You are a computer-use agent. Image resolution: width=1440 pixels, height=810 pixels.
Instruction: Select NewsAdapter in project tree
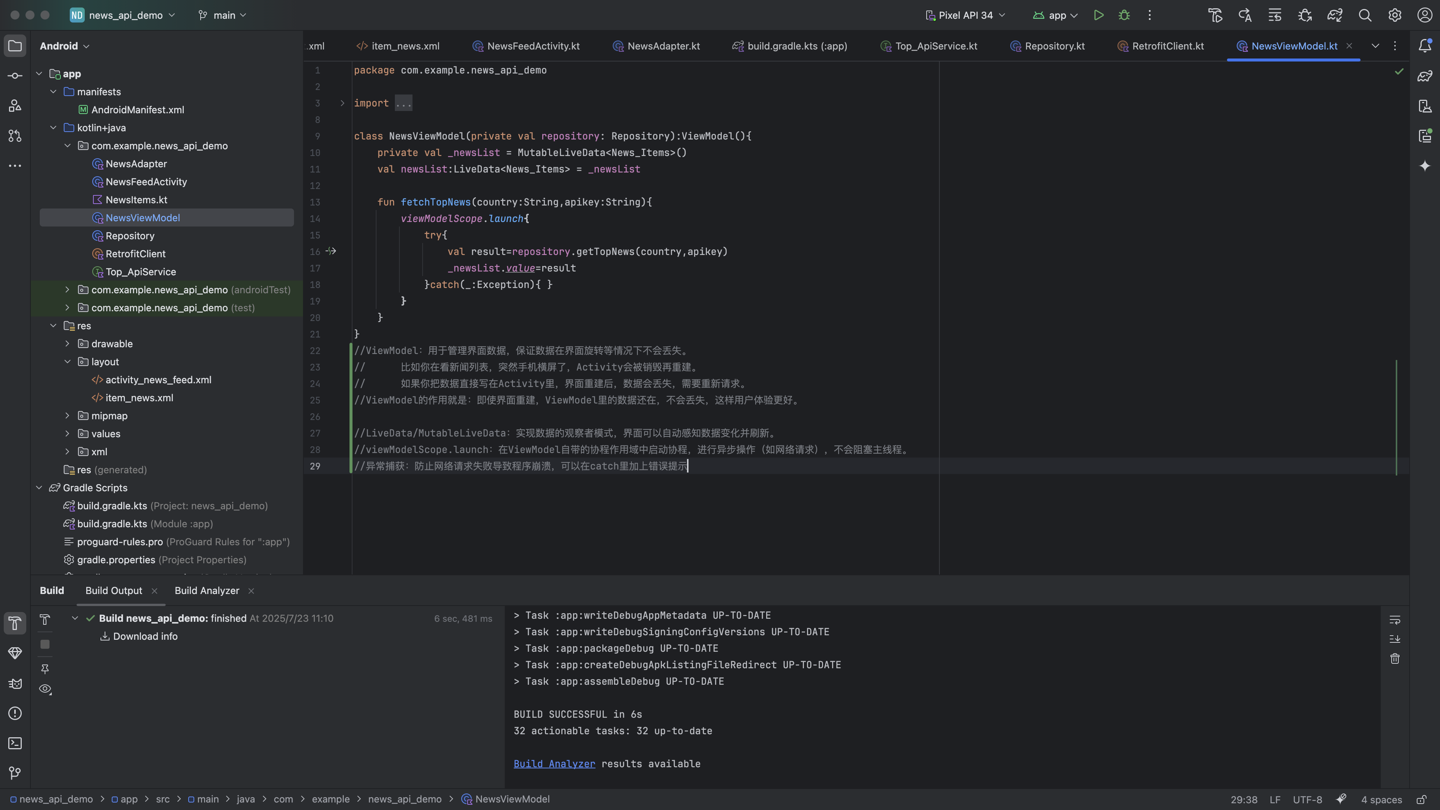[136, 164]
